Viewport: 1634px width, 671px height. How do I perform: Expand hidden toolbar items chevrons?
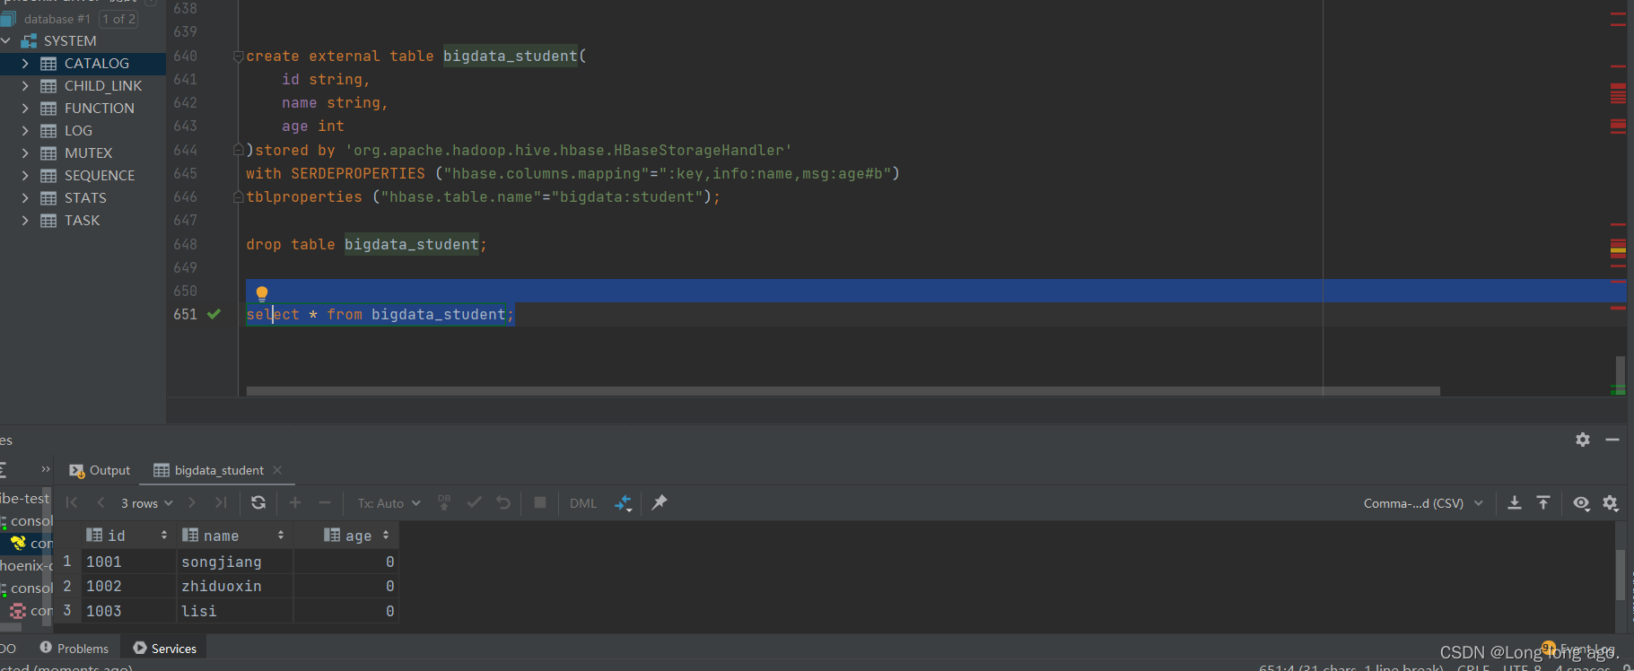(x=46, y=469)
